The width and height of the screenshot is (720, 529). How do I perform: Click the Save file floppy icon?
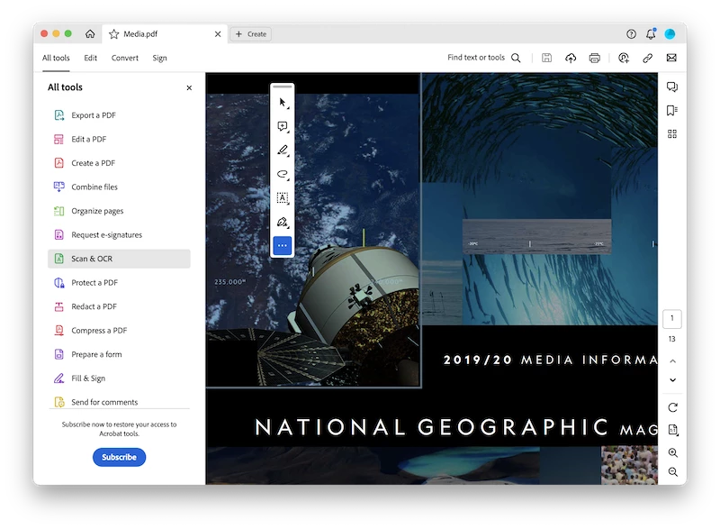(546, 58)
